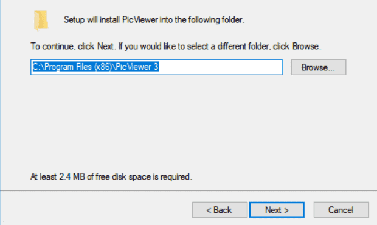Viewport: 377px width, 225px height.
Task: Click the free disk space requirement text
Action: 111,177
